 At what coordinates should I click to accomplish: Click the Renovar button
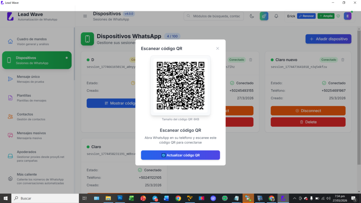(306, 16)
